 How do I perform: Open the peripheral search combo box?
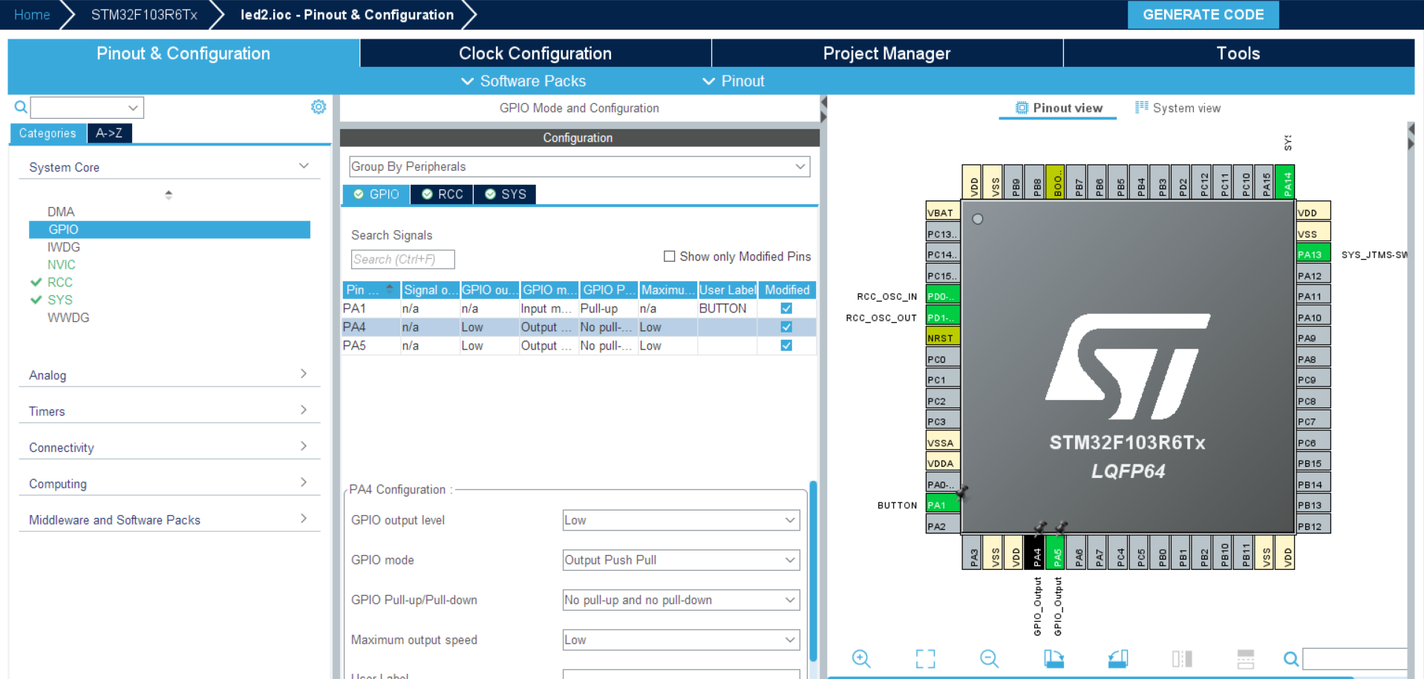pos(87,108)
